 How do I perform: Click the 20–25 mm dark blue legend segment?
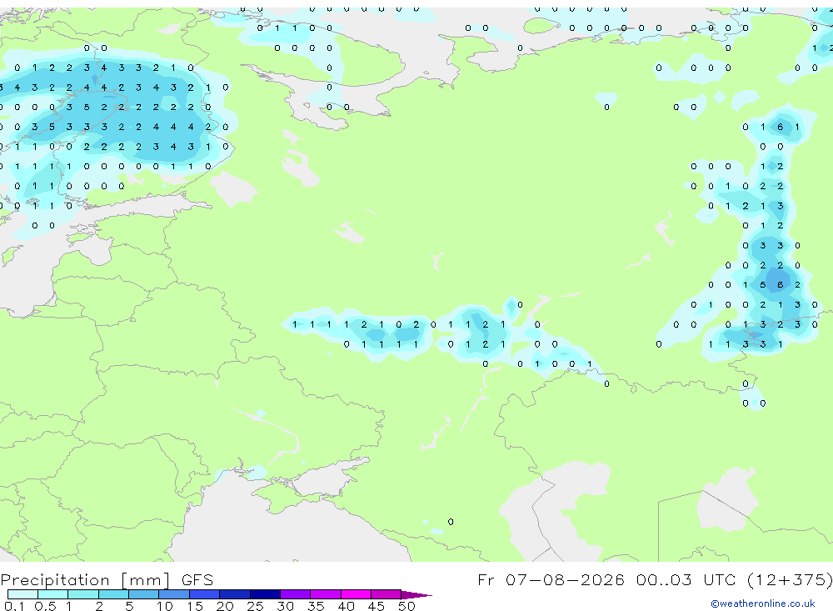tap(235, 594)
